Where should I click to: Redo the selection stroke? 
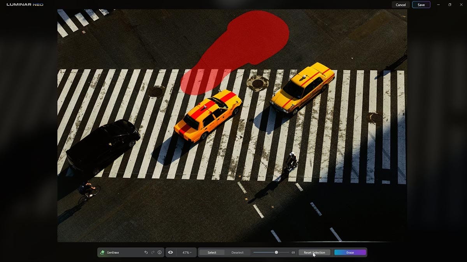(x=153, y=252)
